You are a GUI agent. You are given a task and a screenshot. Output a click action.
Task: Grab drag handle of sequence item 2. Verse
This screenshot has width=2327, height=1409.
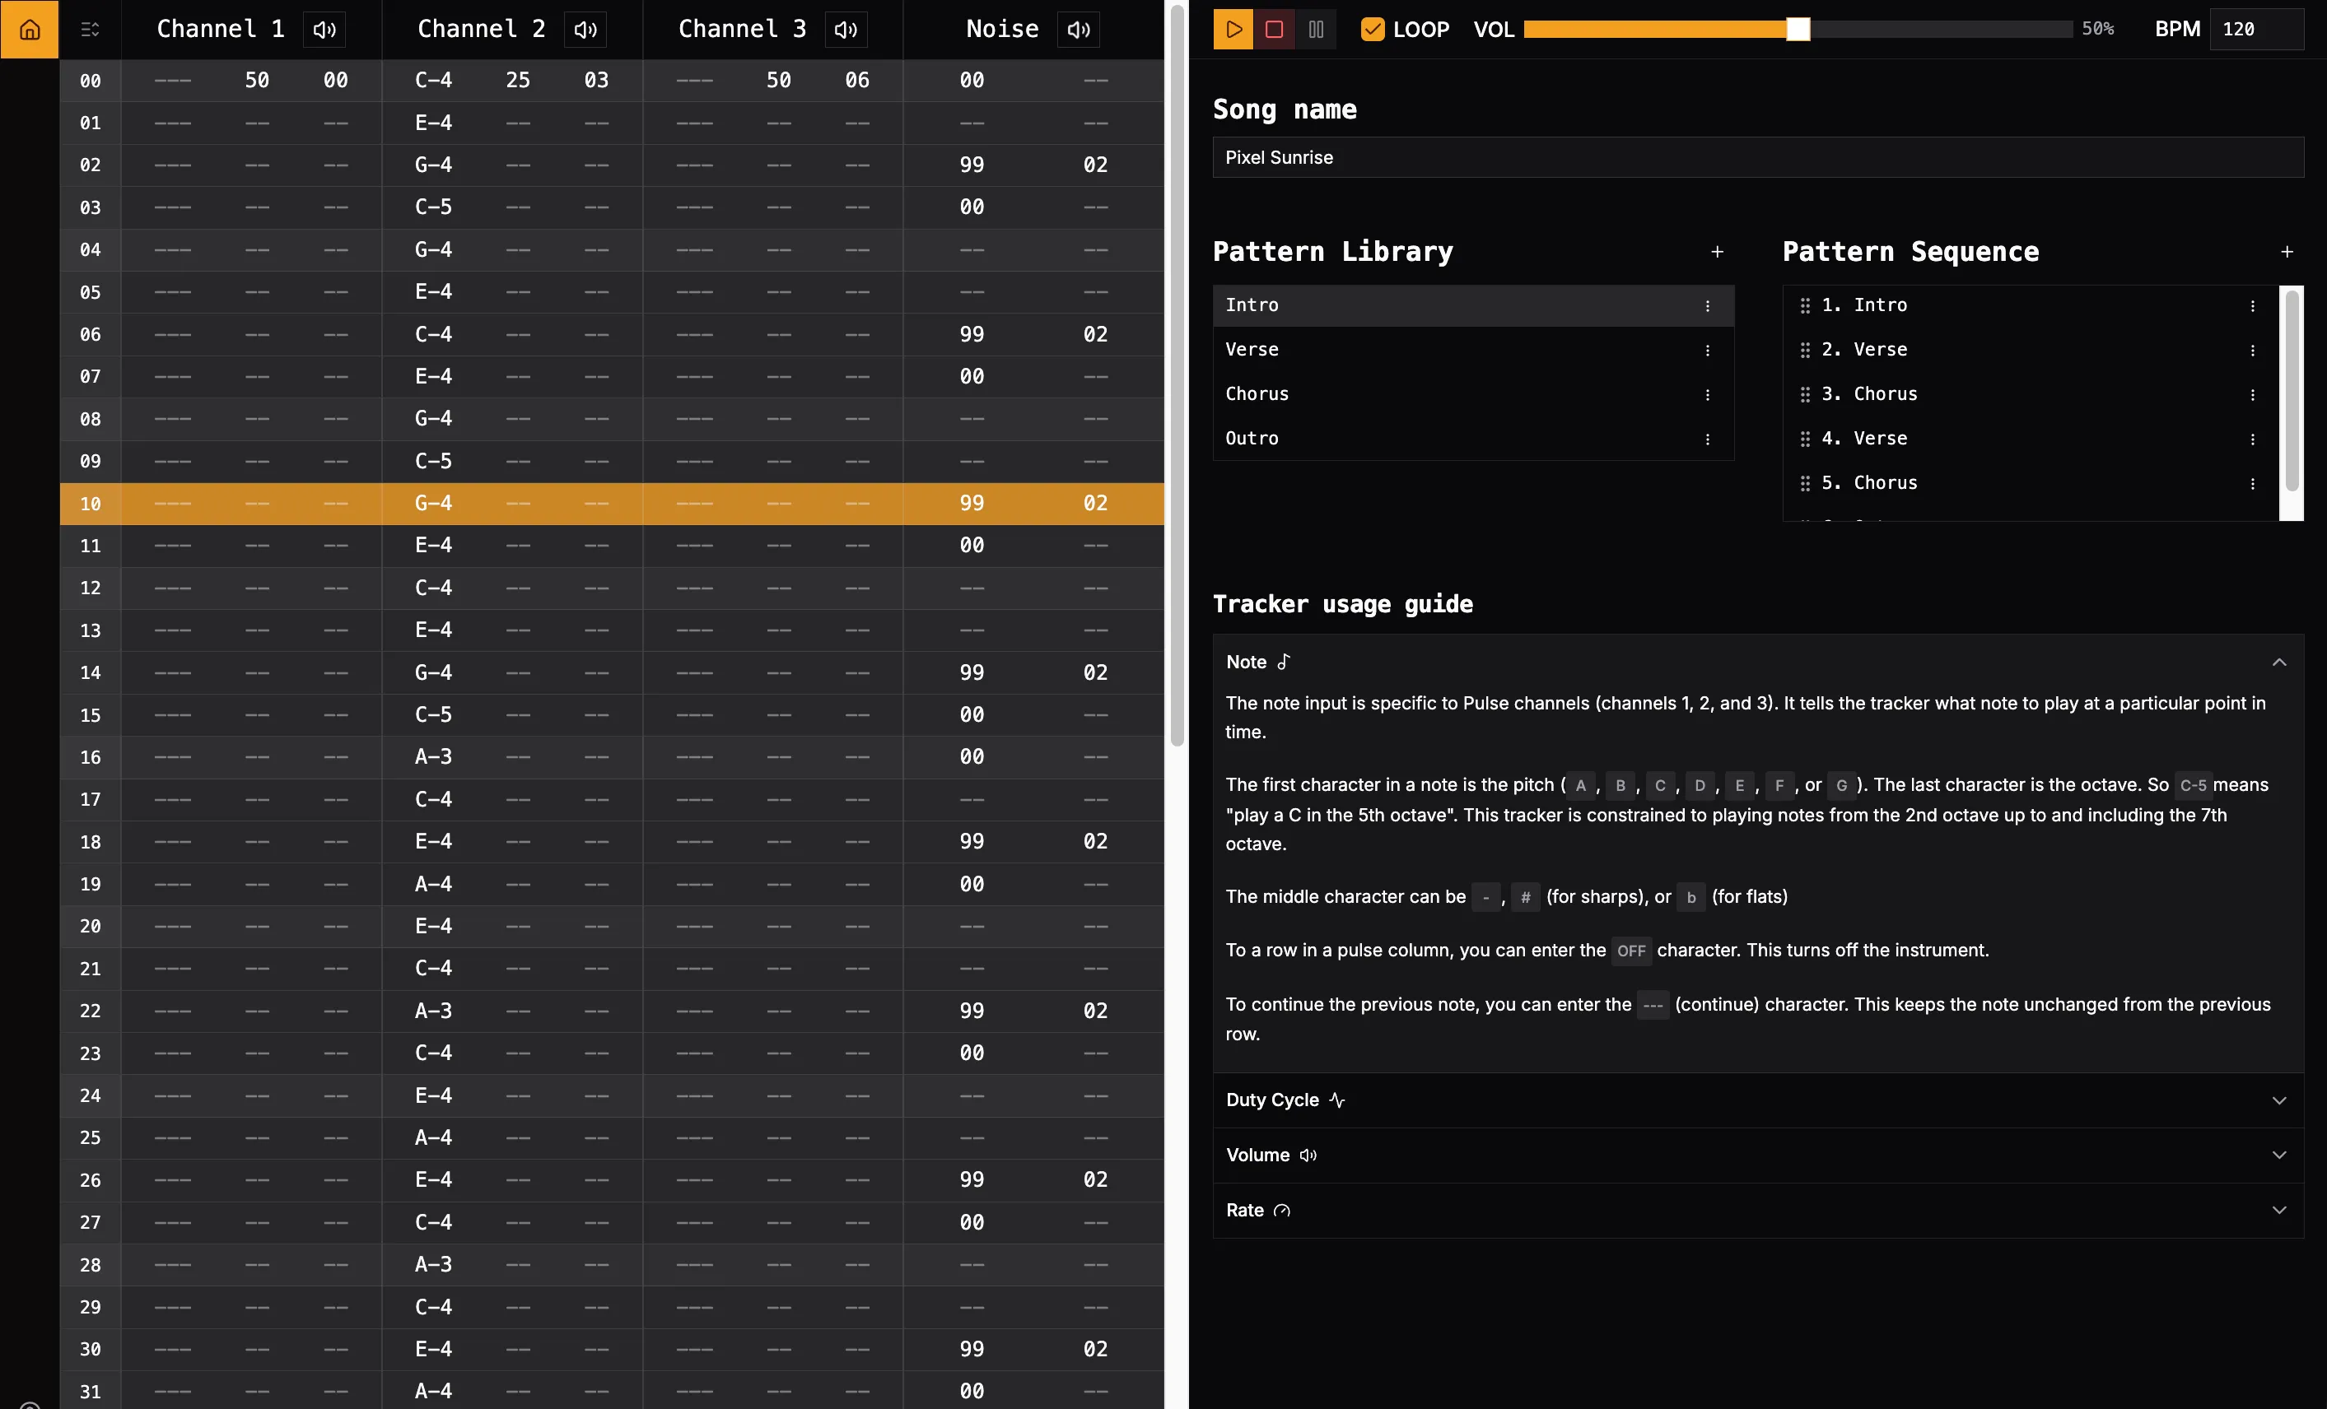coord(1805,350)
